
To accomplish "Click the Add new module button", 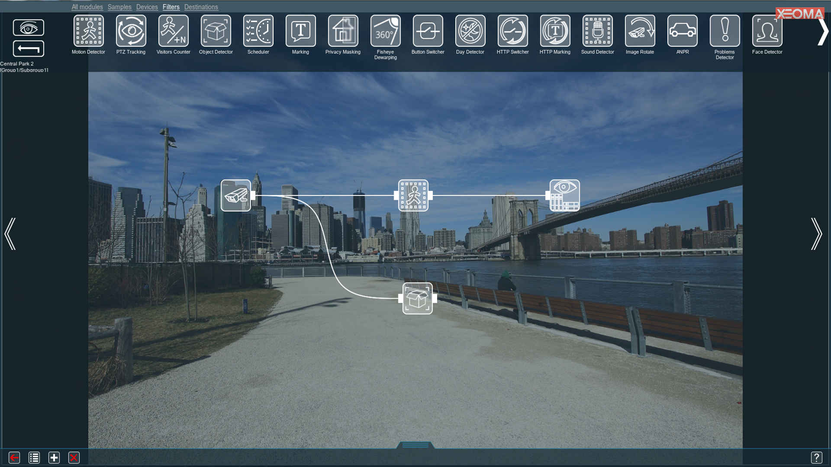I will point(54,457).
